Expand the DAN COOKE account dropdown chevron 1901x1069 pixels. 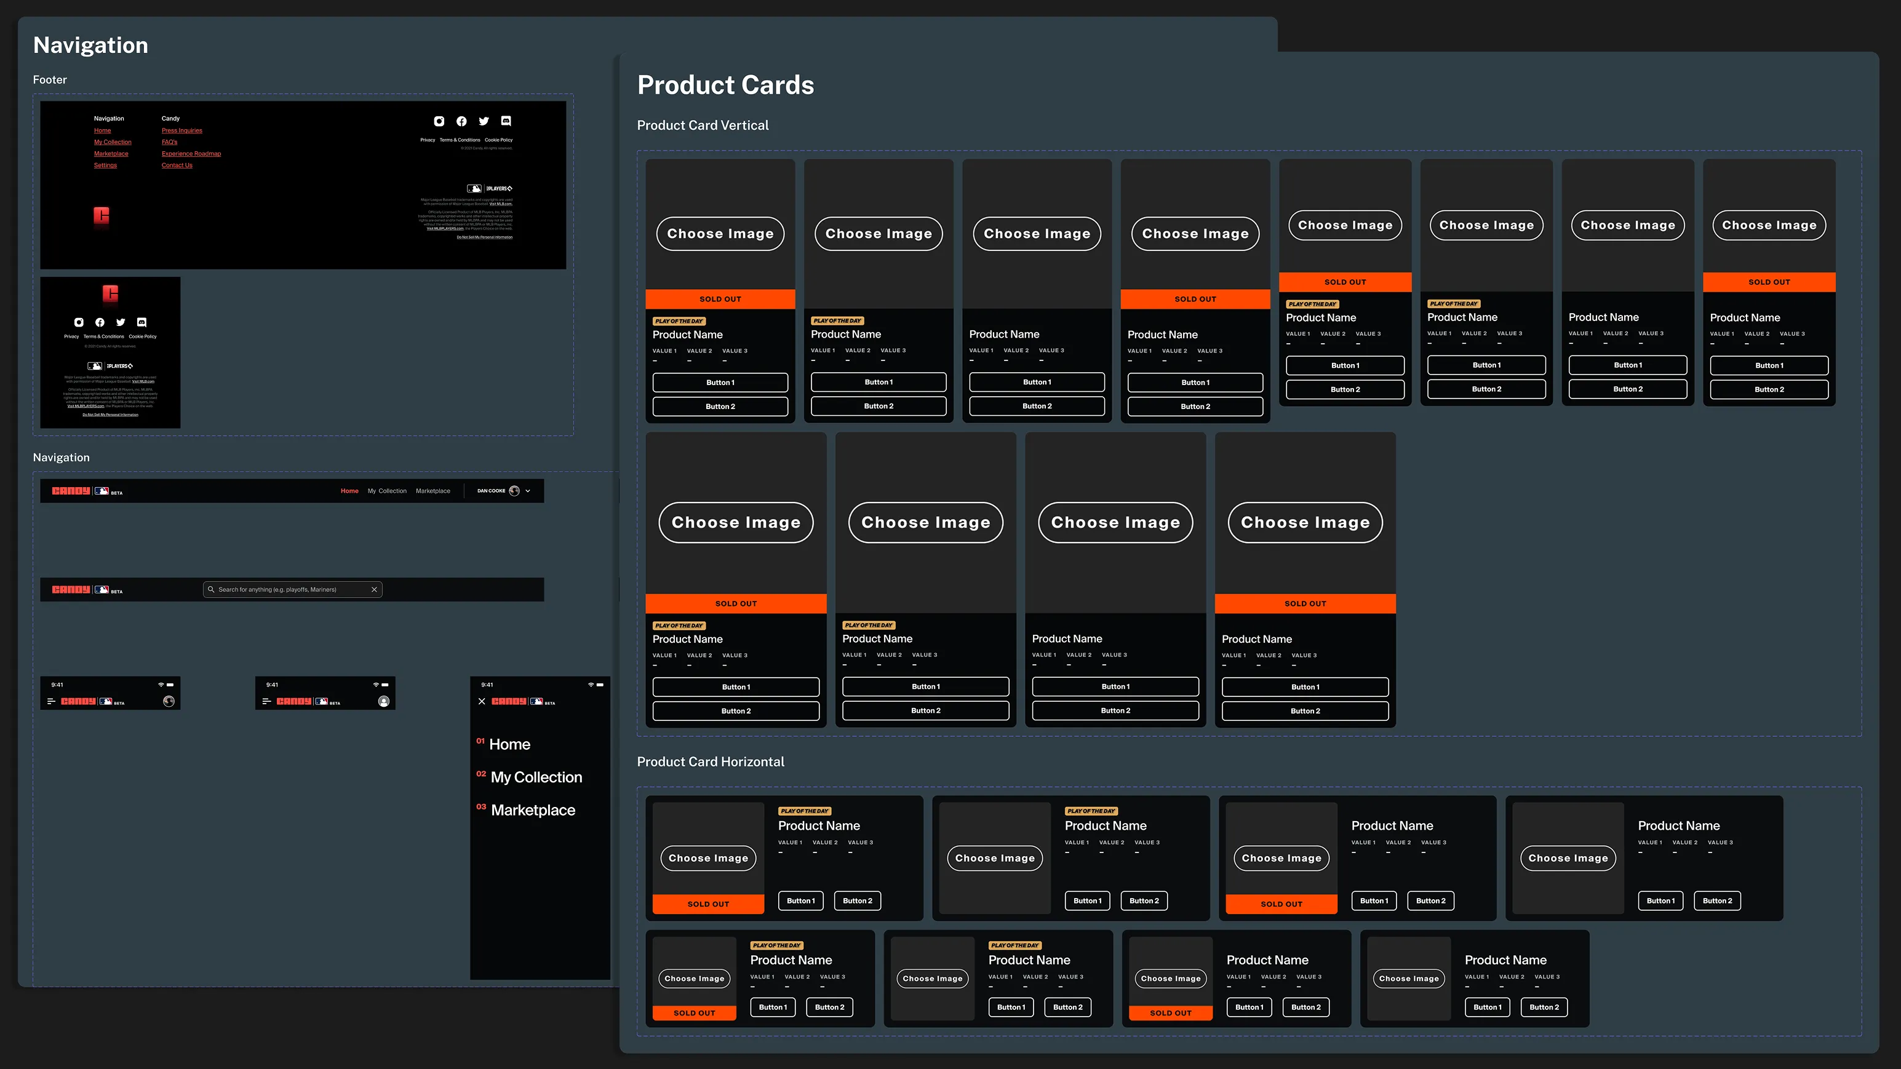coord(528,491)
